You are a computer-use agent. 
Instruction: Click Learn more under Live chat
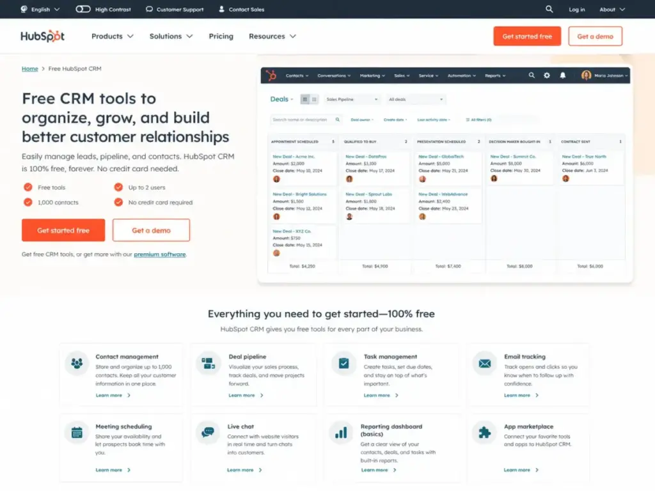click(x=244, y=470)
